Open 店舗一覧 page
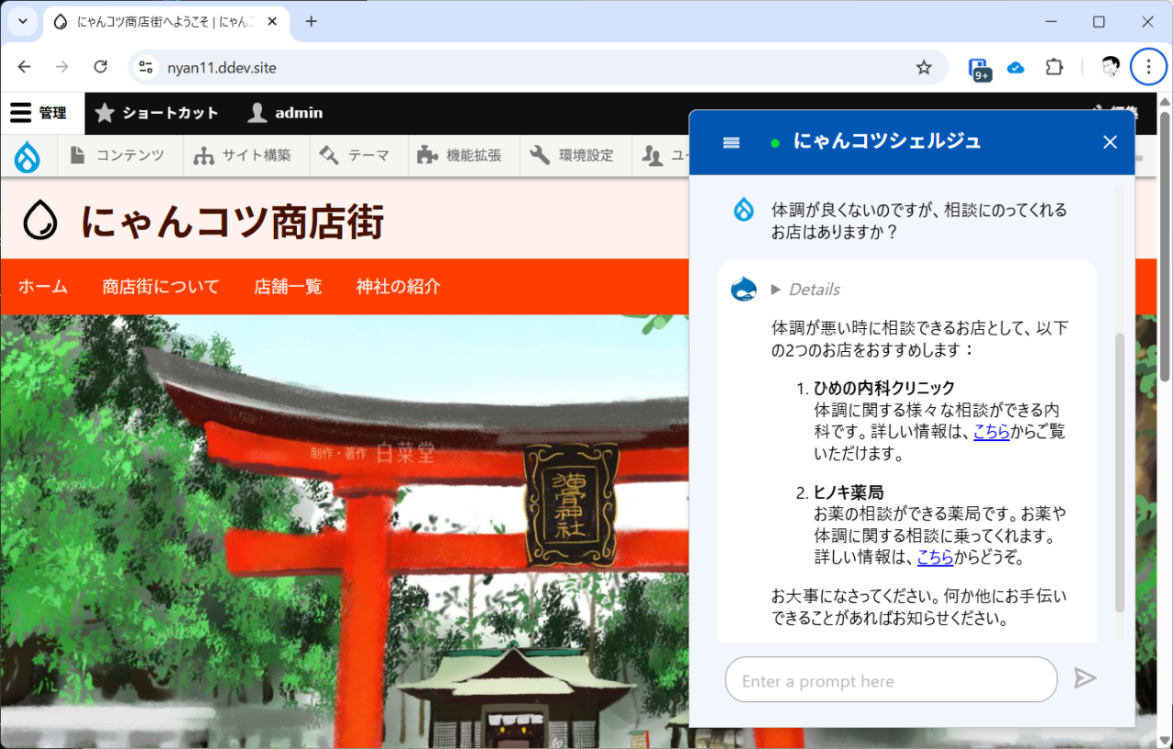This screenshot has width=1173, height=749. point(288,287)
